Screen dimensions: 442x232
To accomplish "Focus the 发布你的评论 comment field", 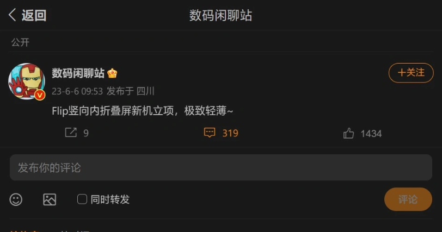I will pyautogui.click(x=220, y=167).
